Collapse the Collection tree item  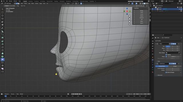tap(154, 7)
